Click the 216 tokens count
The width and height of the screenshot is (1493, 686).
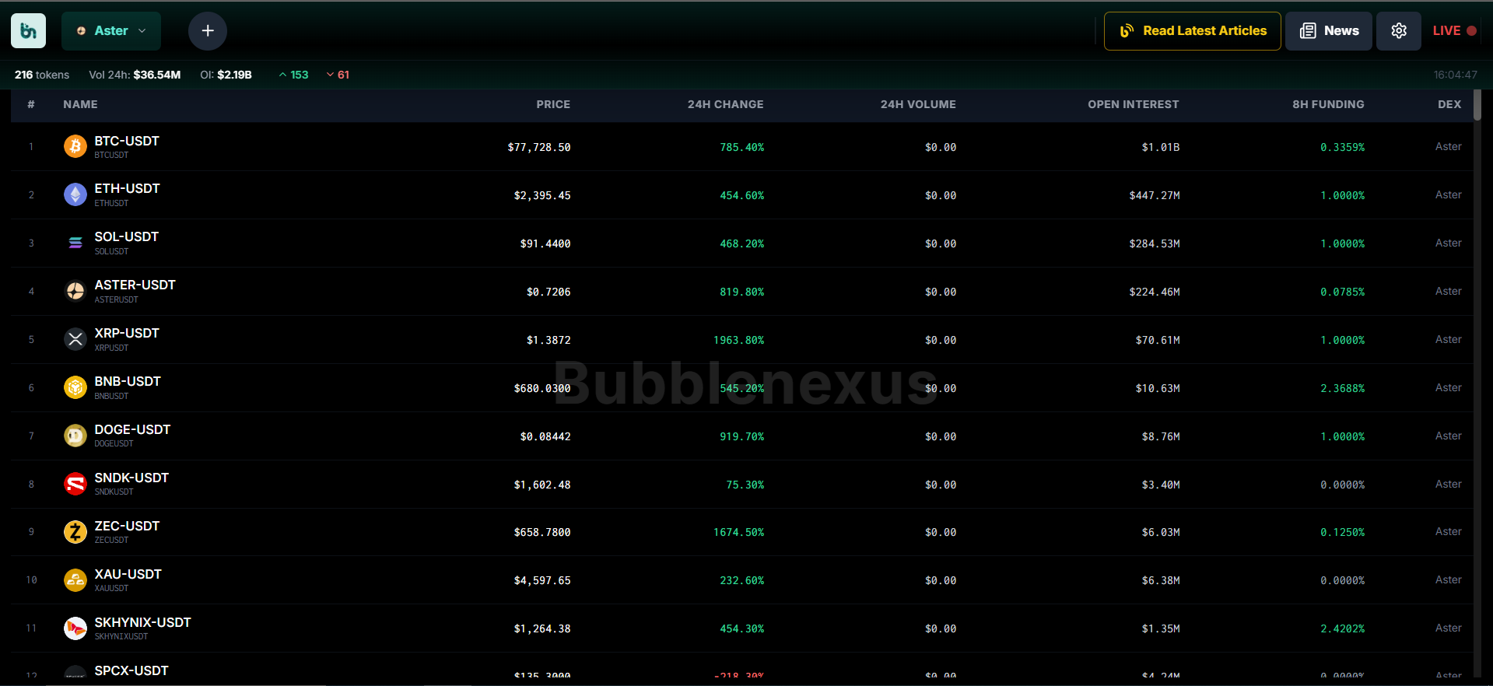(42, 75)
